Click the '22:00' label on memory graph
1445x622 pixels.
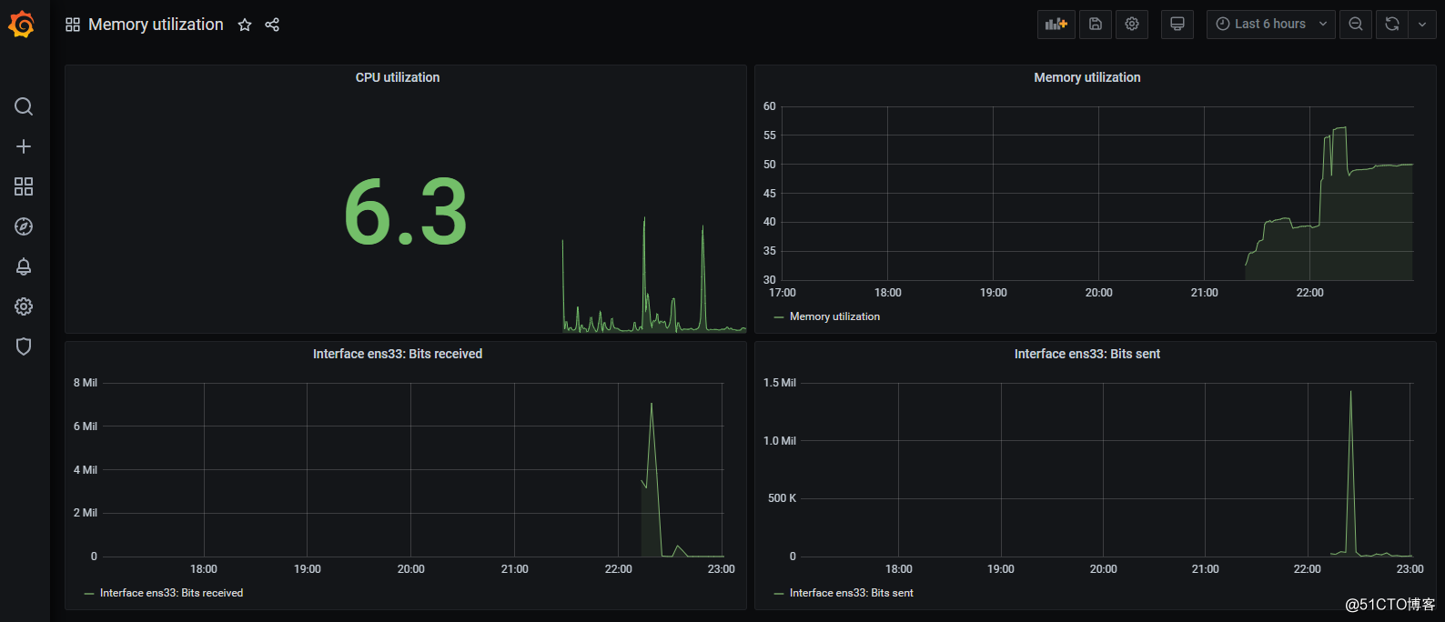(1310, 293)
